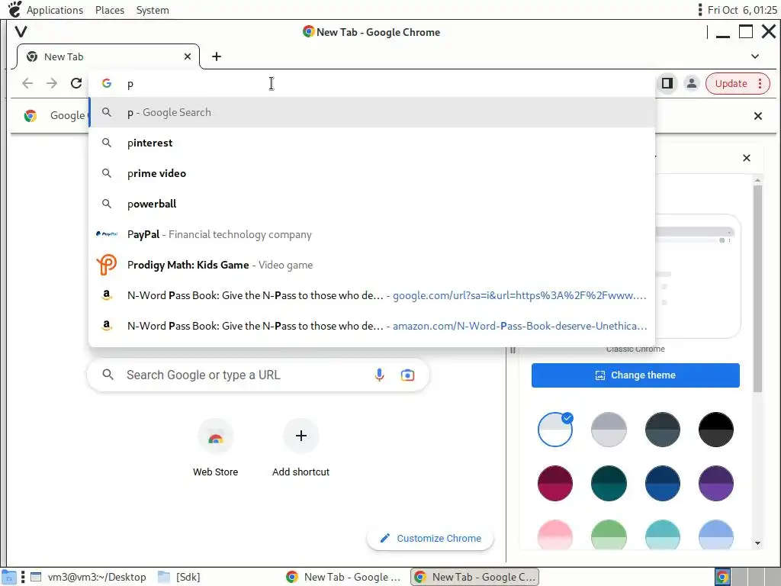Select the crimson color swatch

pyautogui.click(x=555, y=483)
